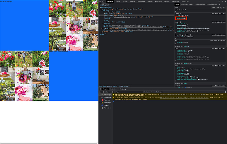227x144 pixels.
Task: Open the Sources tab
Action: click(125, 1)
